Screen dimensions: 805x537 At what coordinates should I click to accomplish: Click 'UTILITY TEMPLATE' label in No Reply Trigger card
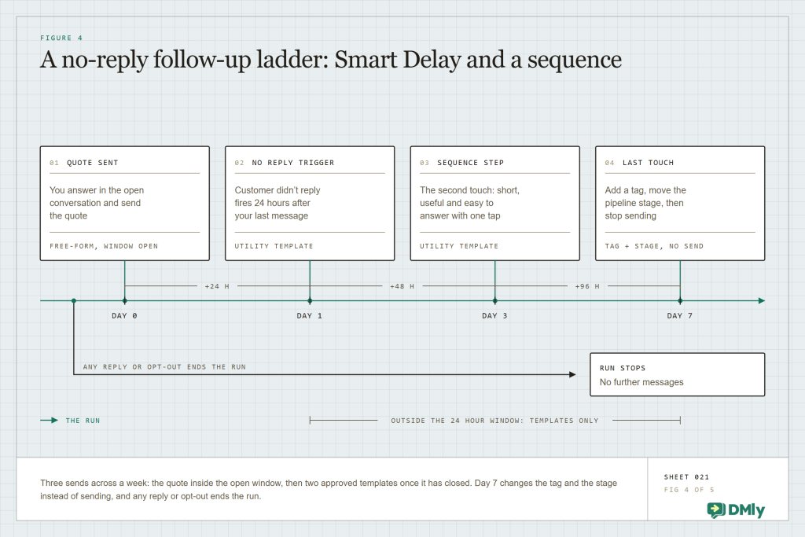point(274,246)
